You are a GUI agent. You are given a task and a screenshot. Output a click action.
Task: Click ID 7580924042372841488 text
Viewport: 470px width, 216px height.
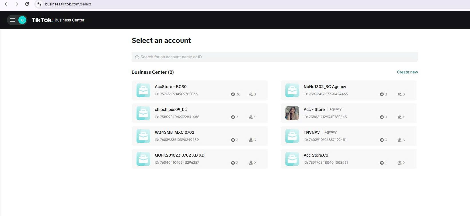click(177, 117)
